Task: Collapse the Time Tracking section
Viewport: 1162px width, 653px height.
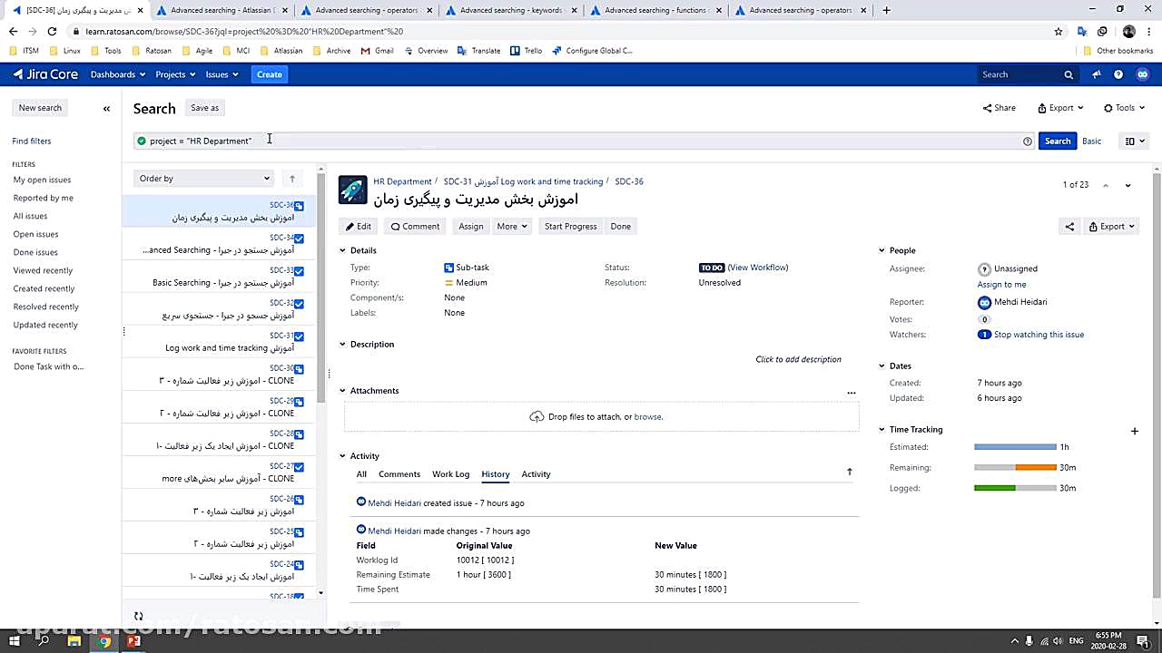Action: (x=881, y=430)
